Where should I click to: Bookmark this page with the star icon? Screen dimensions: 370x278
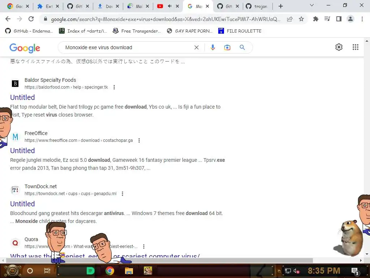[x=301, y=19]
